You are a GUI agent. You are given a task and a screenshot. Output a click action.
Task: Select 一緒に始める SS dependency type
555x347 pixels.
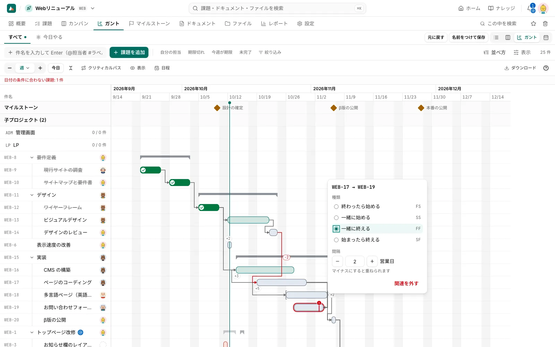(377, 218)
